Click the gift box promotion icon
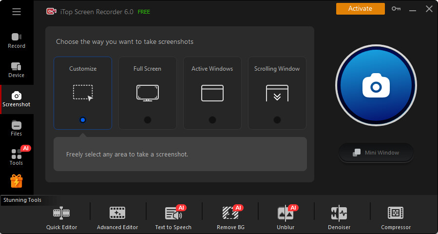Screen dimensions: 438x234 click(x=17, y=181)
